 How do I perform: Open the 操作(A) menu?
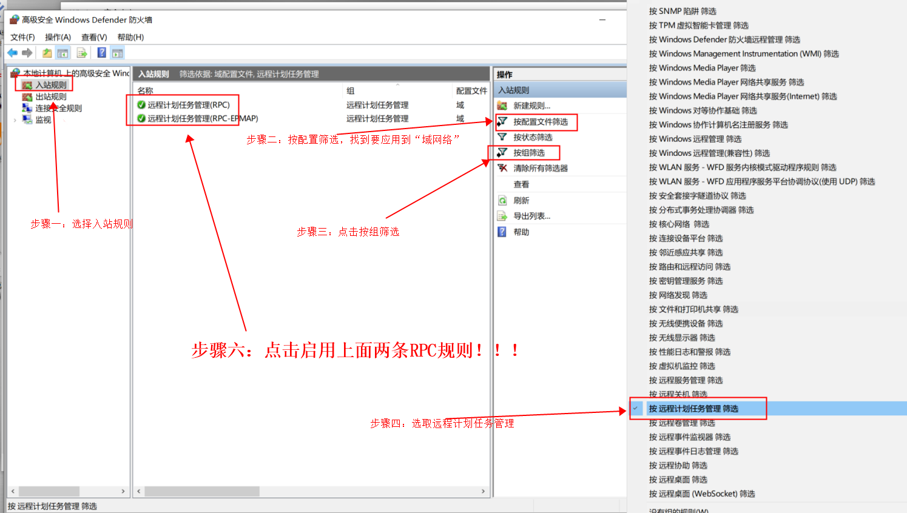pos(58,37)
